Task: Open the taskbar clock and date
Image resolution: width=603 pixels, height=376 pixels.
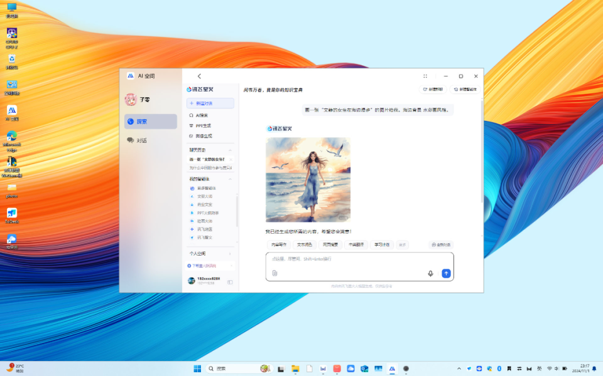Action: tap(580, 368)
